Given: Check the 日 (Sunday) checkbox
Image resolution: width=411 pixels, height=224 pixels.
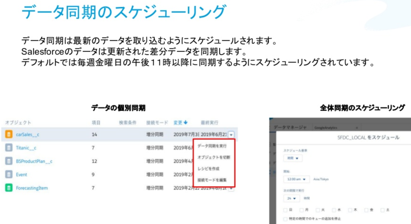Looking at the screenshot, I should pyautogui.click(x=285, y=210).
